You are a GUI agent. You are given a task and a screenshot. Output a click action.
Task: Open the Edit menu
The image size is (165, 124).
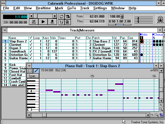[16, 8]
